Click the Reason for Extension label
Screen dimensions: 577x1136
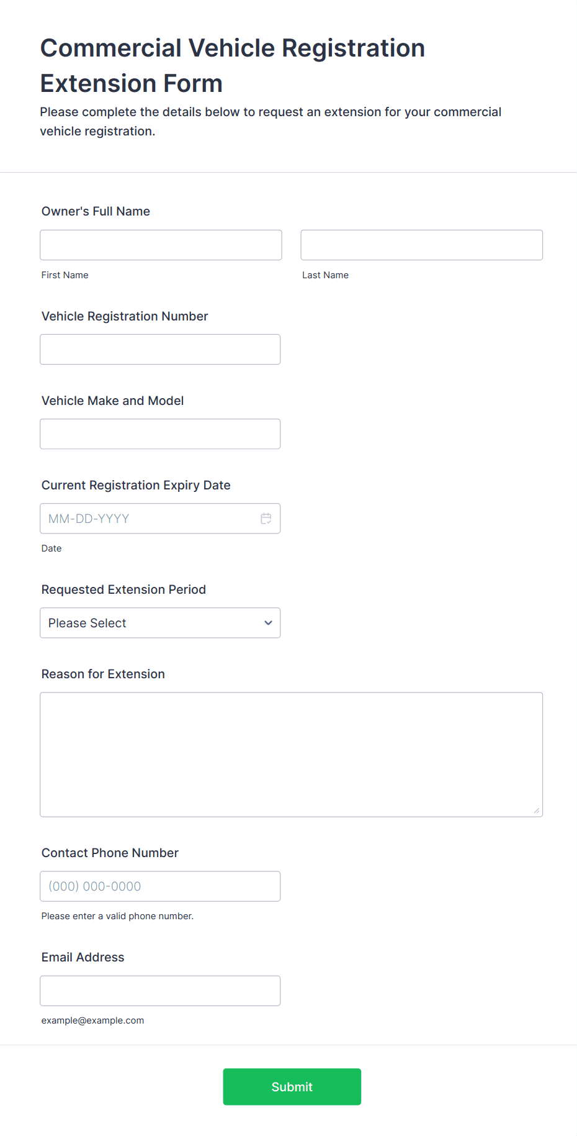103,674
